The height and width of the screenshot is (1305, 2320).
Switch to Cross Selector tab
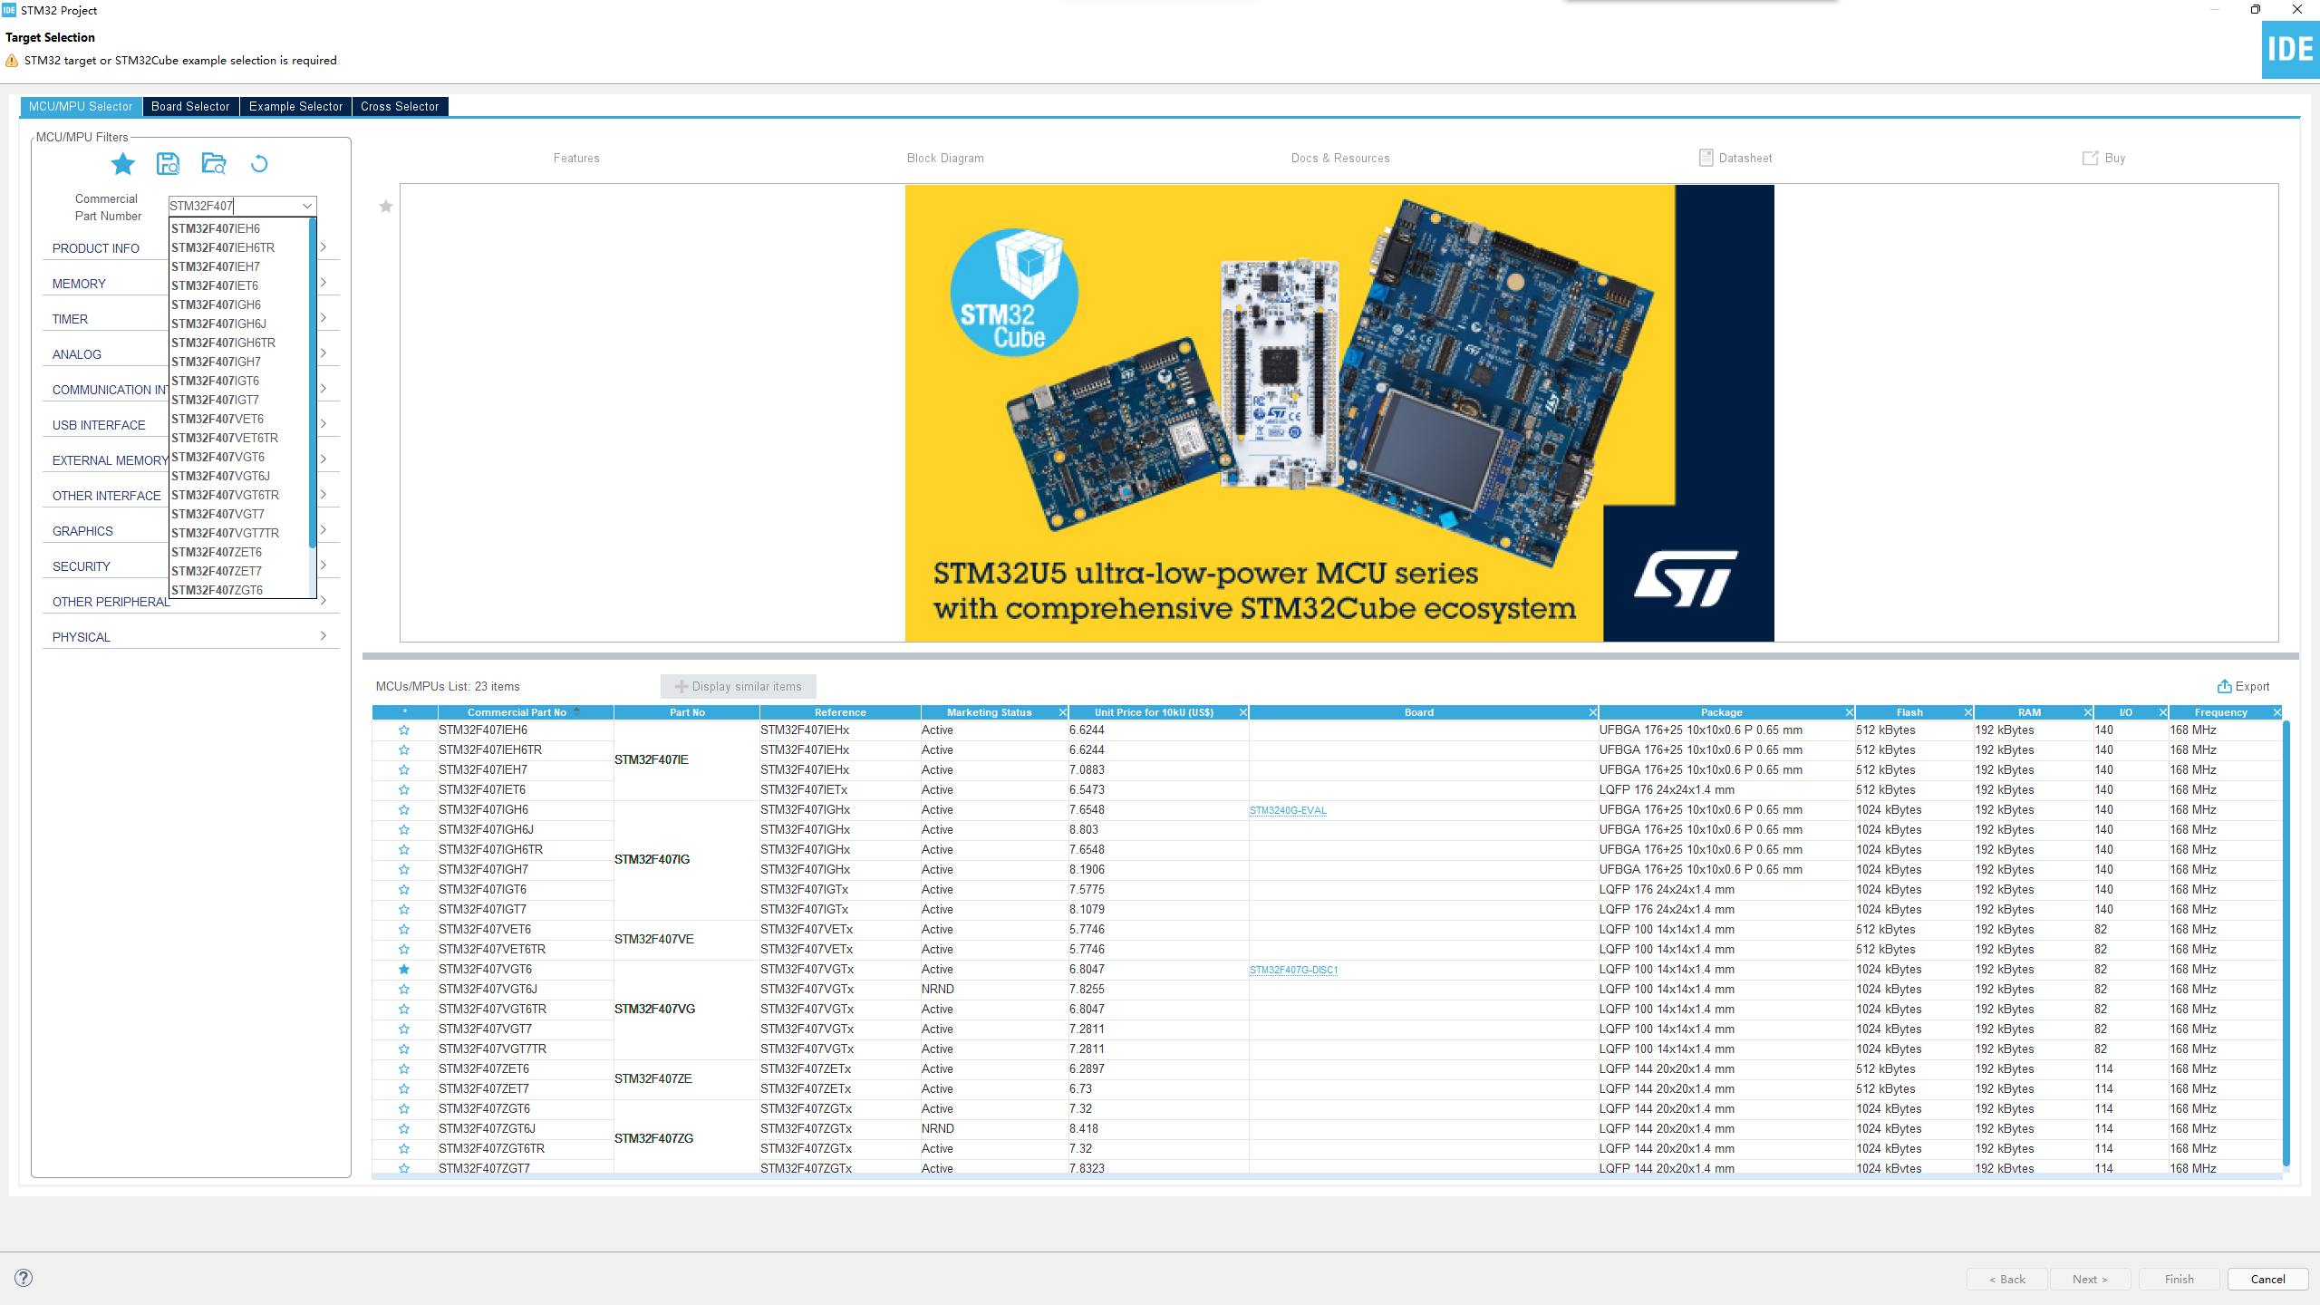[x=400, y=106]
